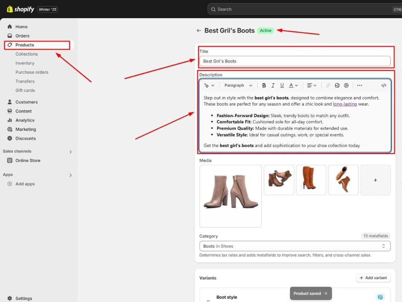Open more formatting options ellipsis
Image resolution: width=402 pixels, height=302 pixels.
(x=359, y=85)
